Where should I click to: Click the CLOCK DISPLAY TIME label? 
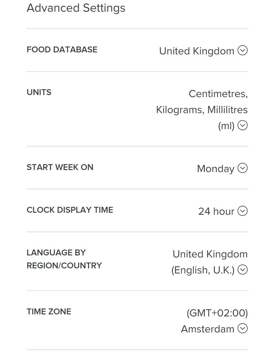[x=70, y=210]
